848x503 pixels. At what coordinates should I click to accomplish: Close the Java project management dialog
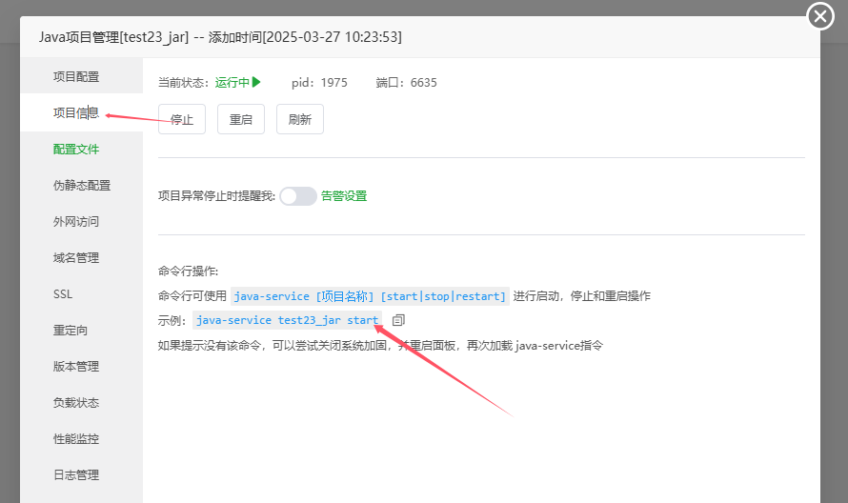point(819,16)
